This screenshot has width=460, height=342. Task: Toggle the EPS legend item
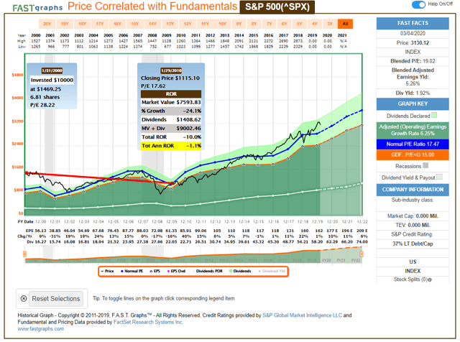point(155,272)
